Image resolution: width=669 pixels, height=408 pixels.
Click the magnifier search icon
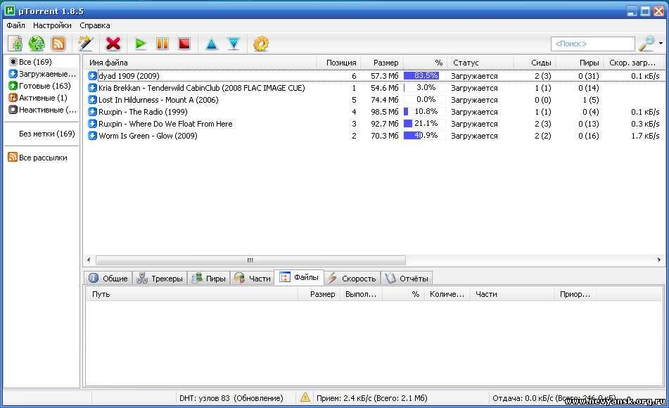click(x=646, y=44)
